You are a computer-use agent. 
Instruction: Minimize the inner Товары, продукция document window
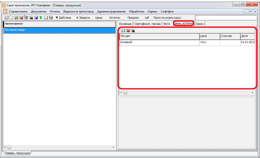tap(245, 12)
